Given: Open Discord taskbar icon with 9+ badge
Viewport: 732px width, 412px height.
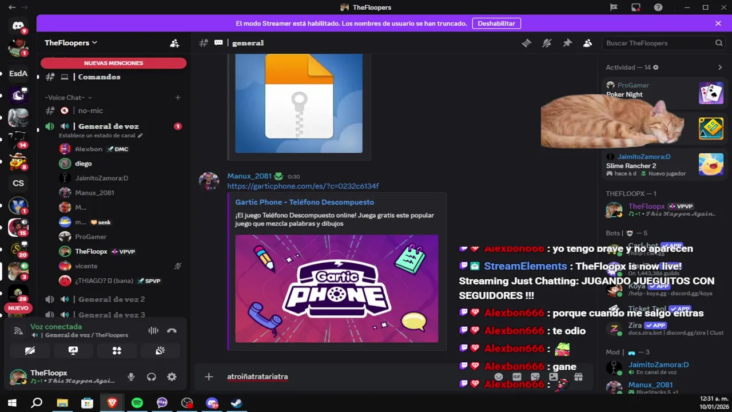Looking at the screenshot, I should pos(212,403).
